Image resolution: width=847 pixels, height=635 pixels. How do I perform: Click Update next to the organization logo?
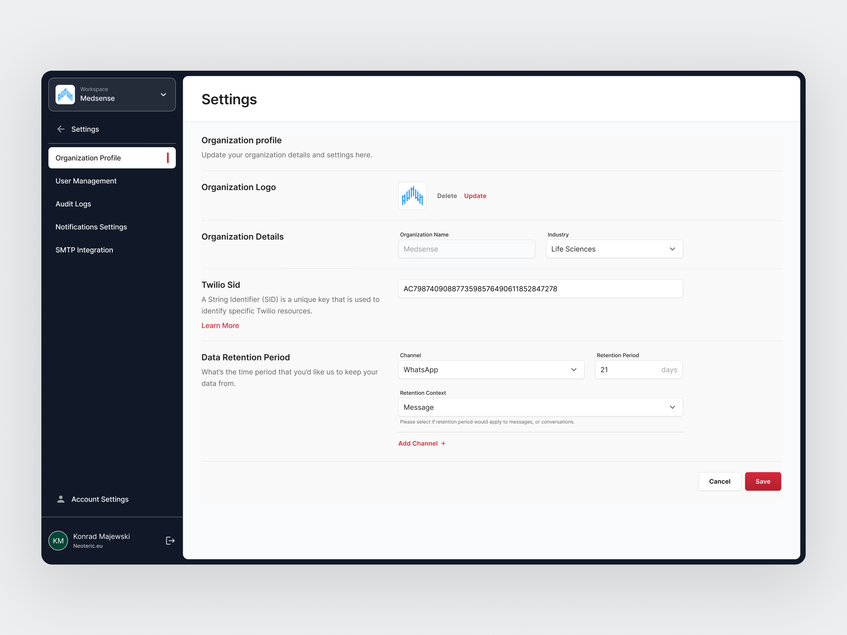click(x=475, y=196)
